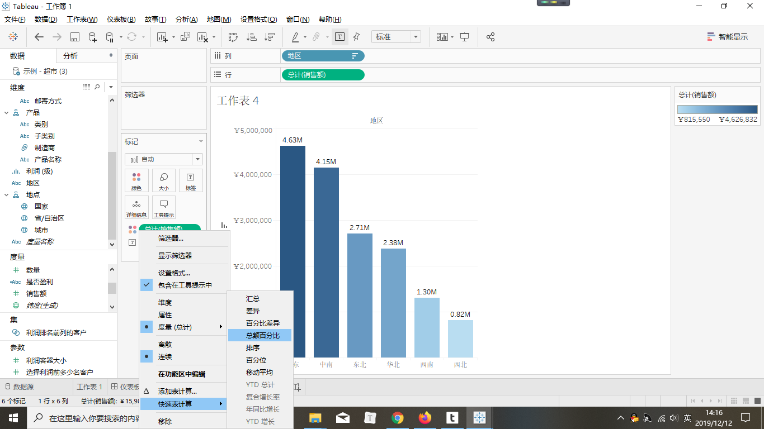This screenshot has width=764, height=429.
Task: Open the 标记 card menu arrow
Action: click(201, 142)
